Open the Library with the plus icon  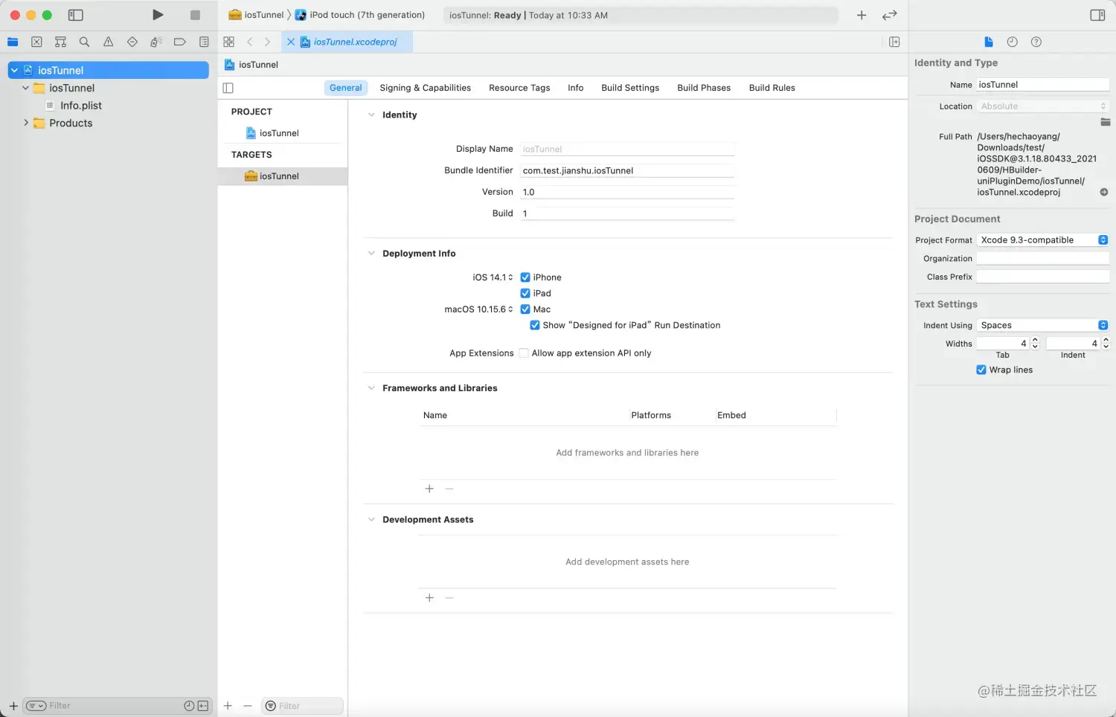pos(862,15)
